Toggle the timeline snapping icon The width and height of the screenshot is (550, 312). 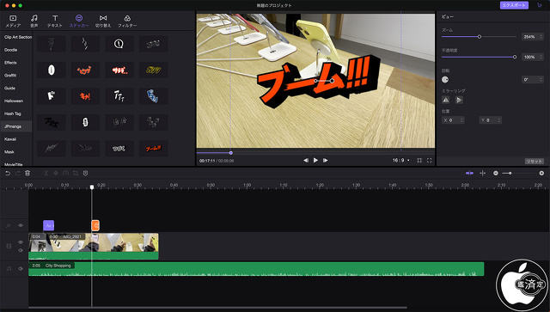(469, 173)
